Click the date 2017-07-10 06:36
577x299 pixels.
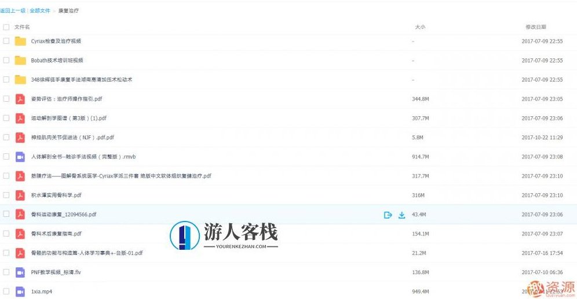pyautogui.click(x=542, y=272)
